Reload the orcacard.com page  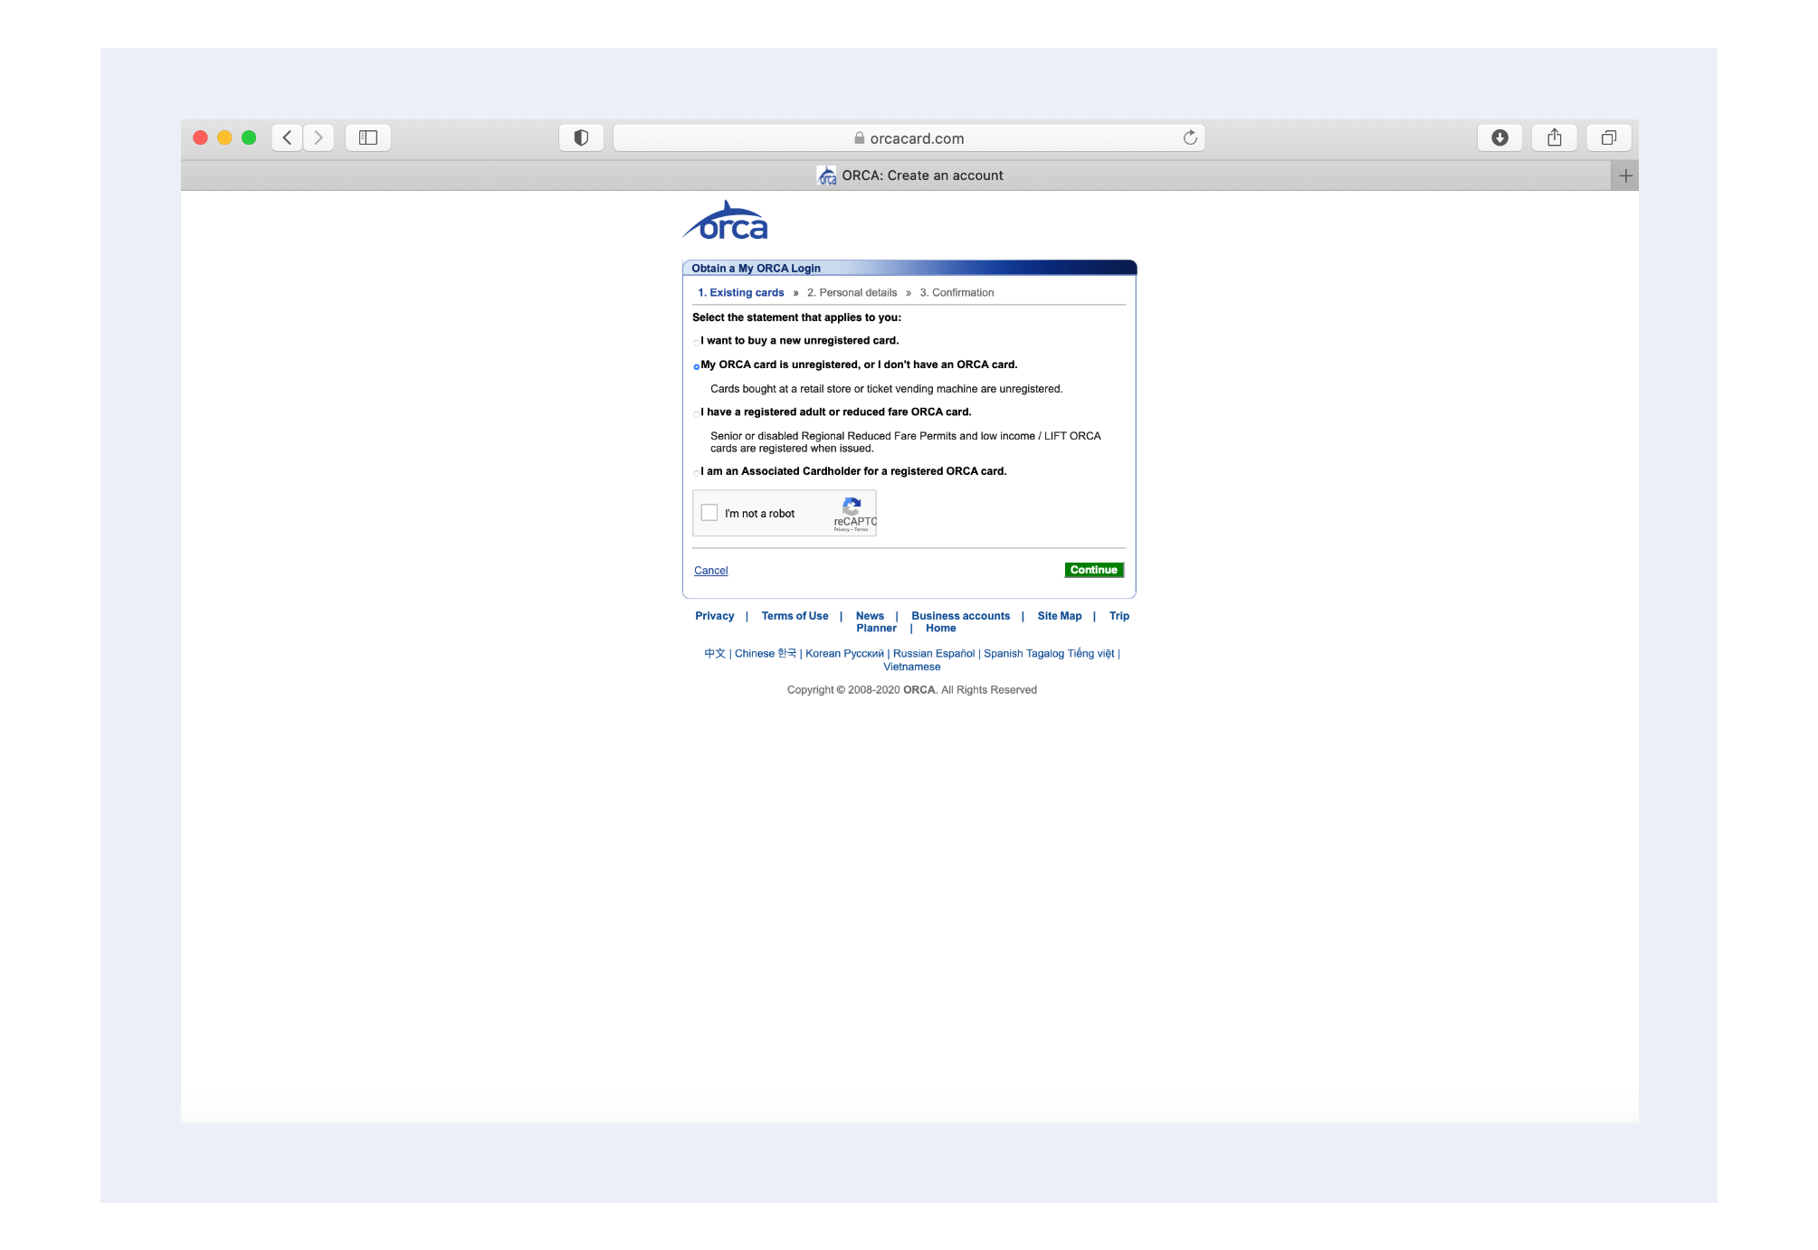[x=1190, y=137]
